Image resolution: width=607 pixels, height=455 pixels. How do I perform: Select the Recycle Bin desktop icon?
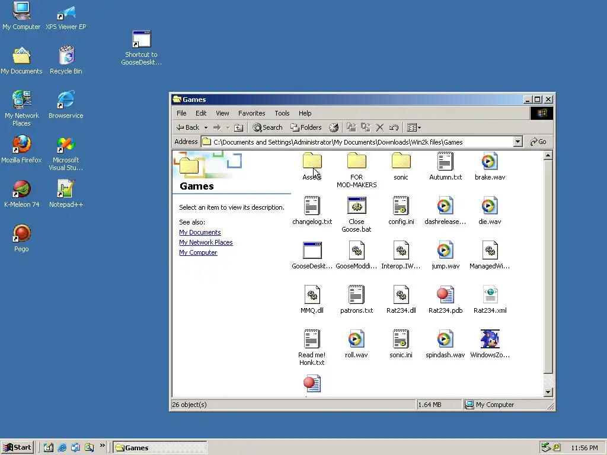pyautogui.click(x=66, y=60)
